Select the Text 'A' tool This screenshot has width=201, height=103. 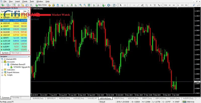(150, 5)
